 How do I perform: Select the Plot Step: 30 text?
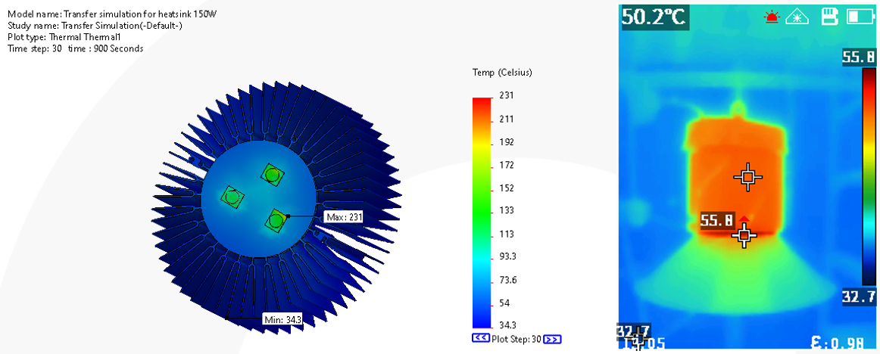pos(516,339)
